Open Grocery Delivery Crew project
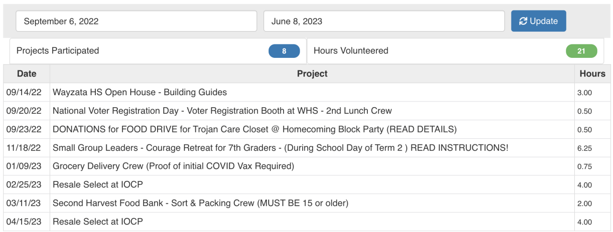Viewport: 613px width, 232px height. click(173, 166)
